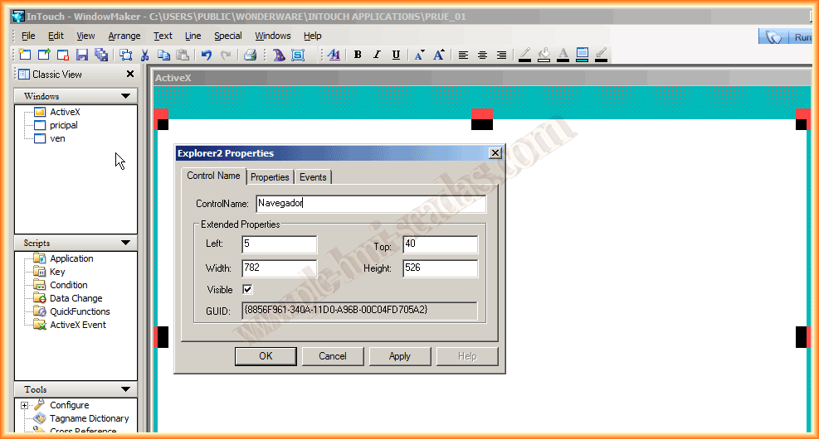Viewport: 819px width, 439px height.
Task: Switch to the Properties tab
Action: point(270,176)
